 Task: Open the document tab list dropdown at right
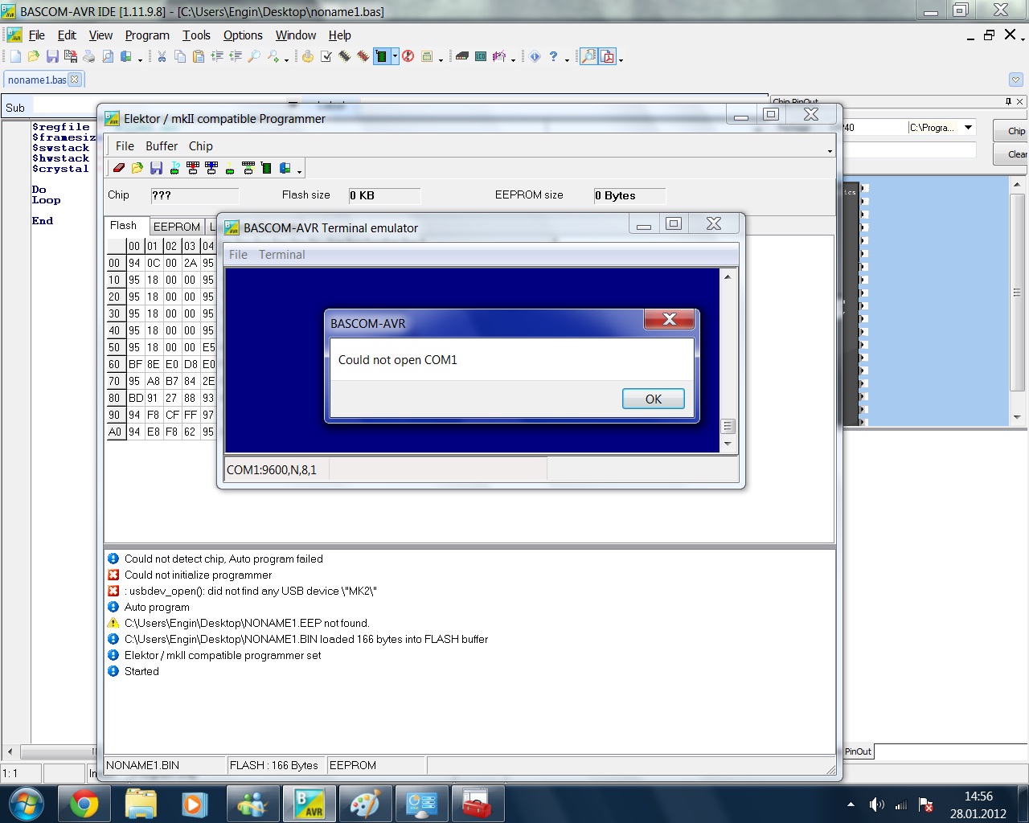[x=1016, y=80]
